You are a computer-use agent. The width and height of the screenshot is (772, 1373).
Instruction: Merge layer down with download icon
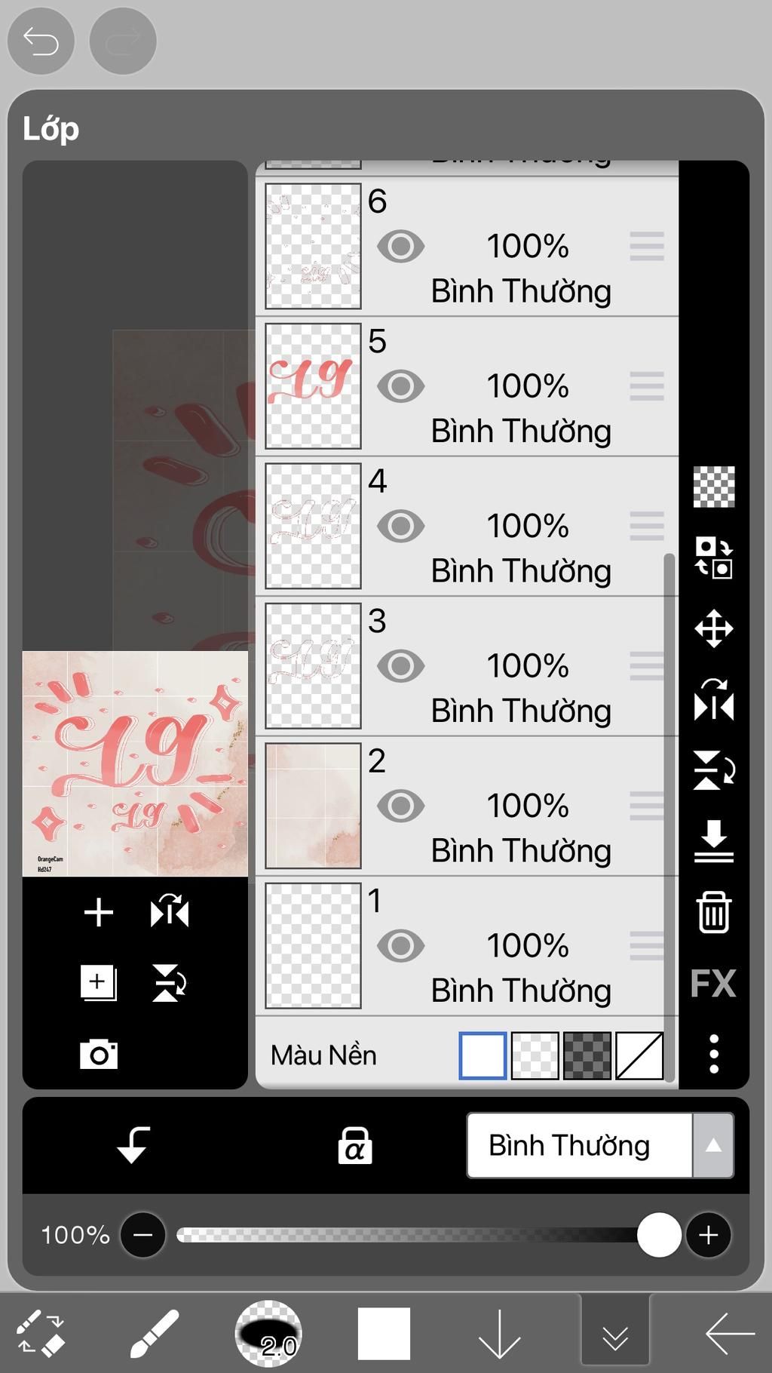(713, 841)
